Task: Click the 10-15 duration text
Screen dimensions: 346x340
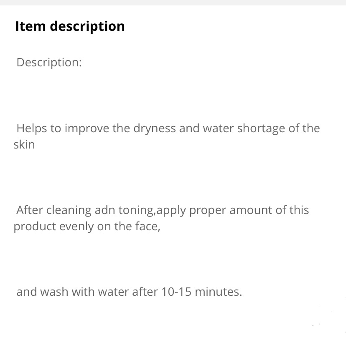Action: coord(176,292)
